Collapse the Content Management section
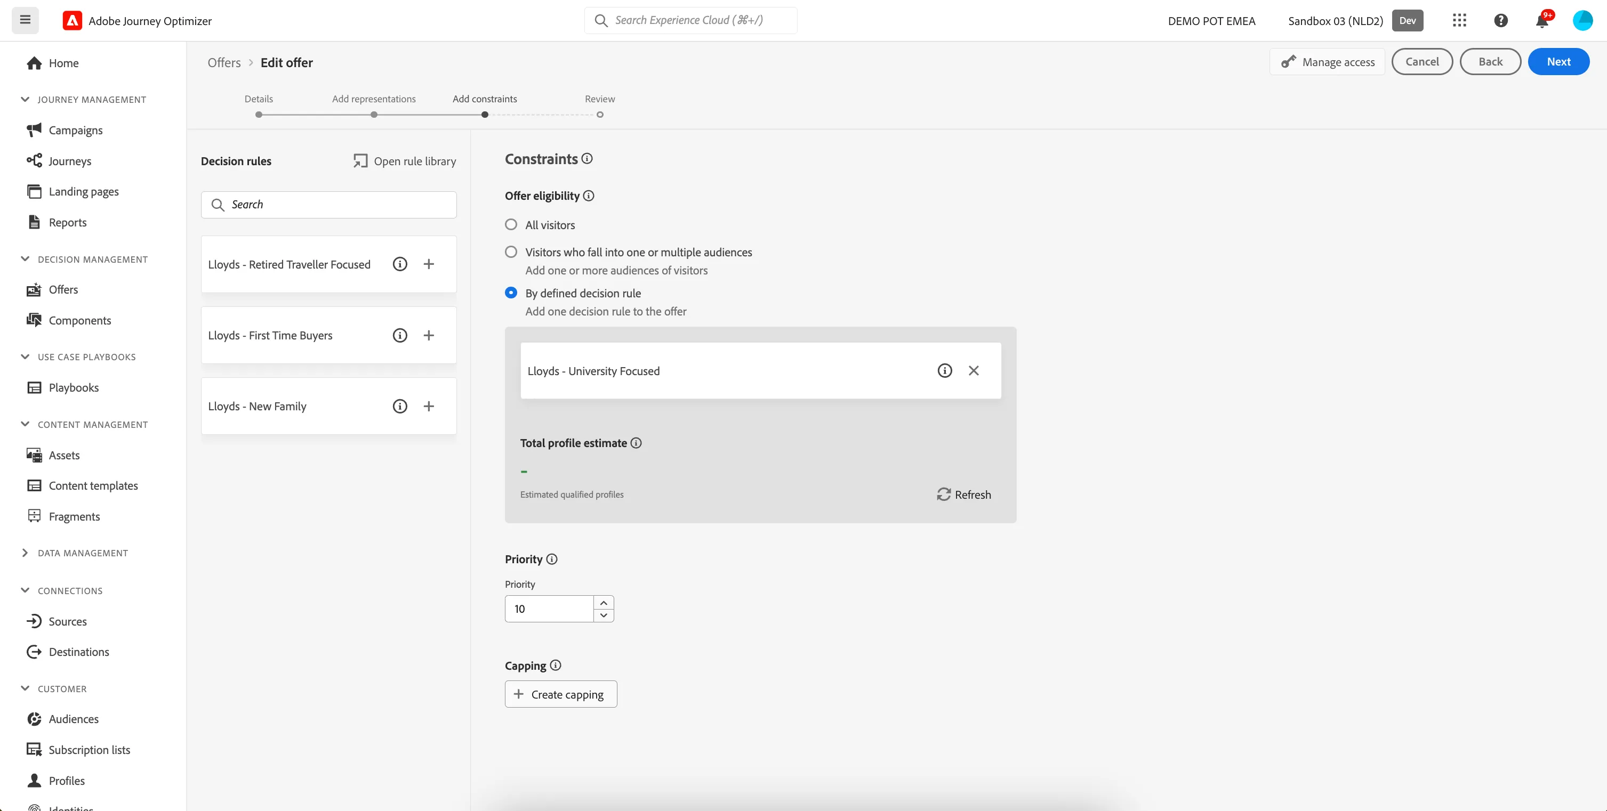 coord(25,424)
